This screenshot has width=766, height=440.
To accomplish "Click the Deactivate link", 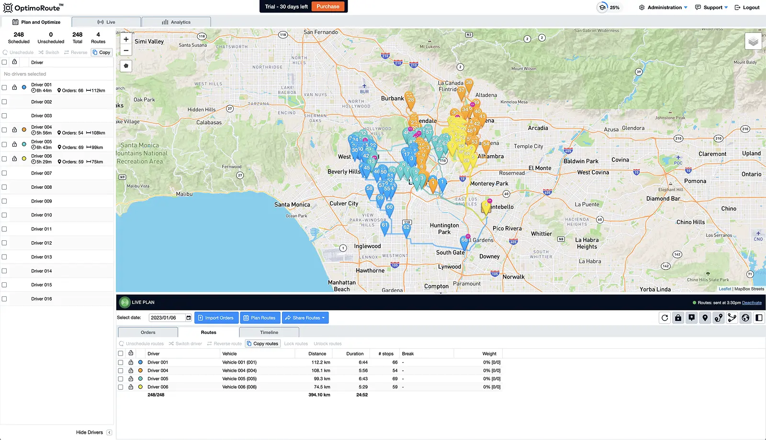I will (752, 302).
